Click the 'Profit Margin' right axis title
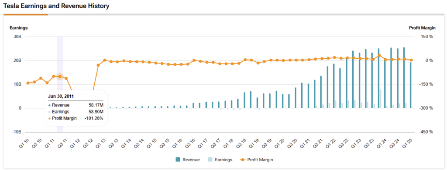 click(x=422, y=28)
